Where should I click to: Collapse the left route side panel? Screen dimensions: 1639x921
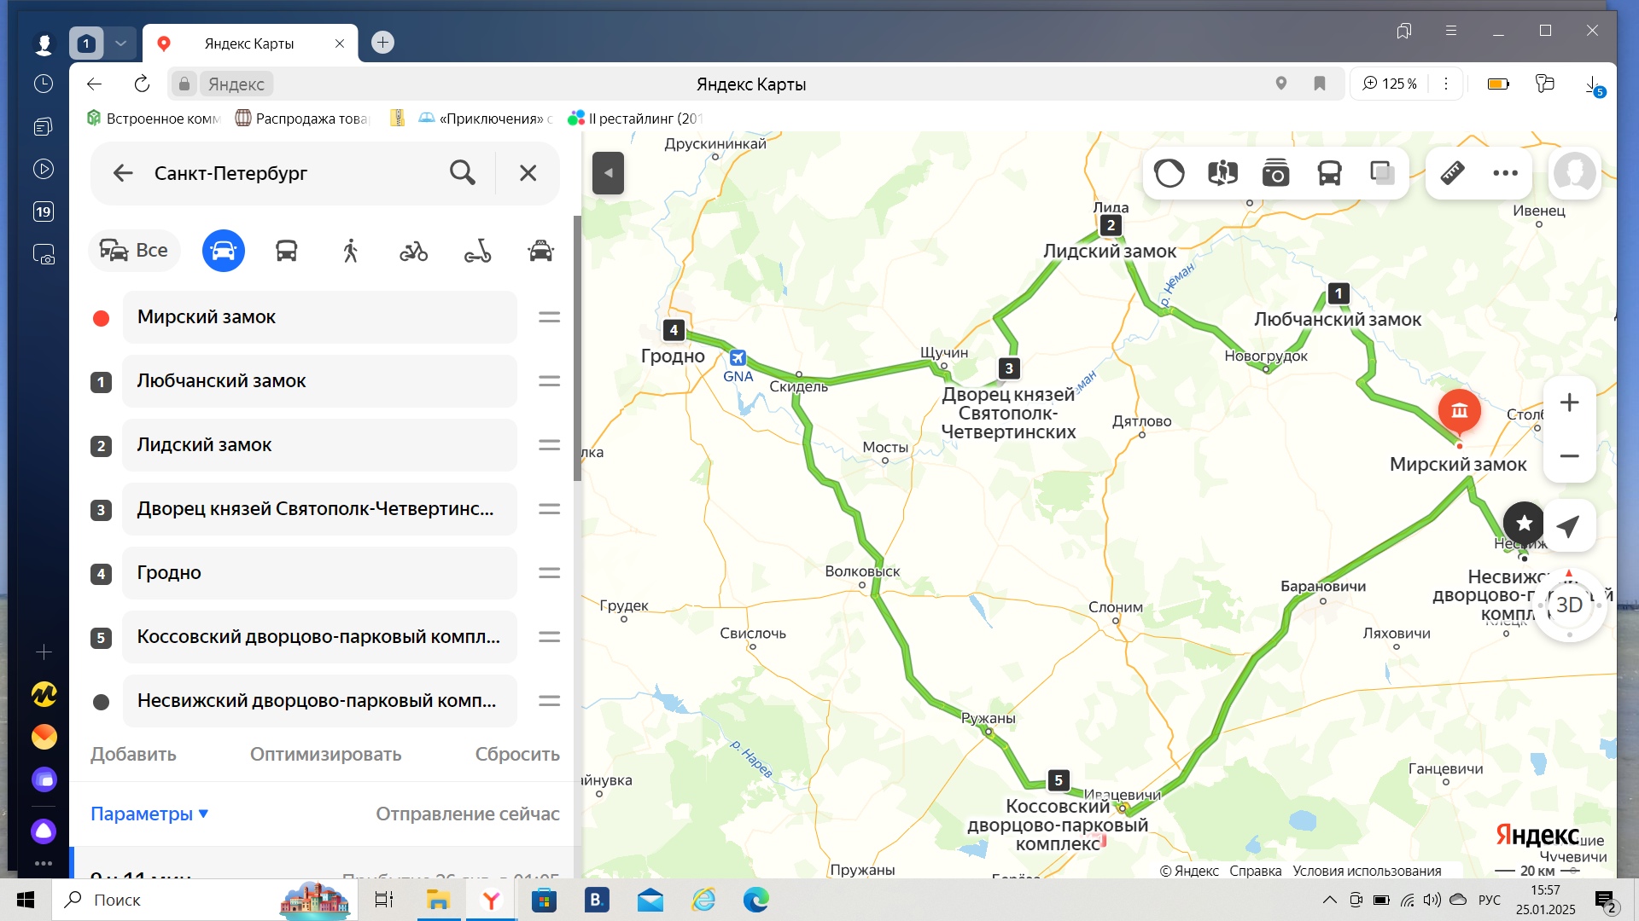tap(608, 173)
